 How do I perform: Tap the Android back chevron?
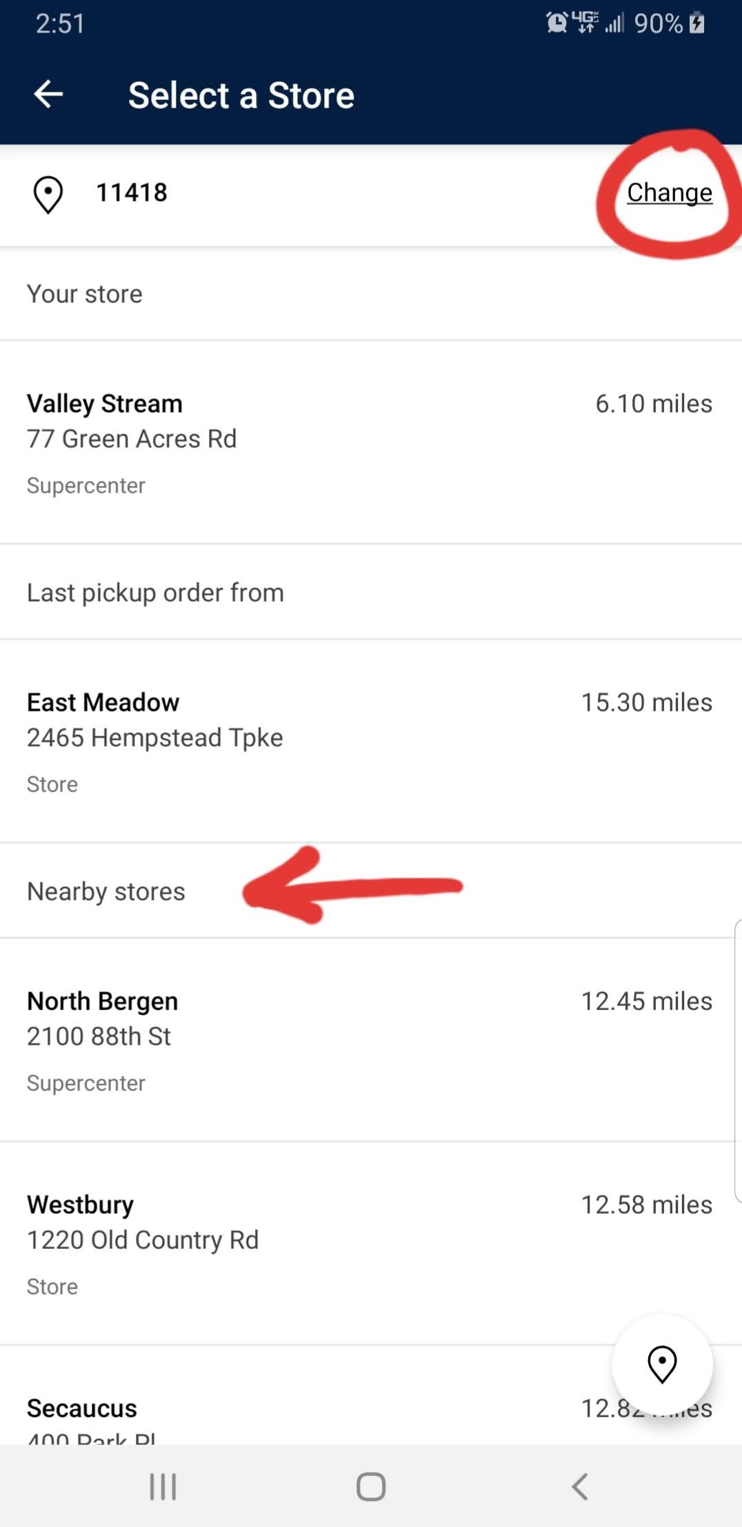click(580, 1486)
